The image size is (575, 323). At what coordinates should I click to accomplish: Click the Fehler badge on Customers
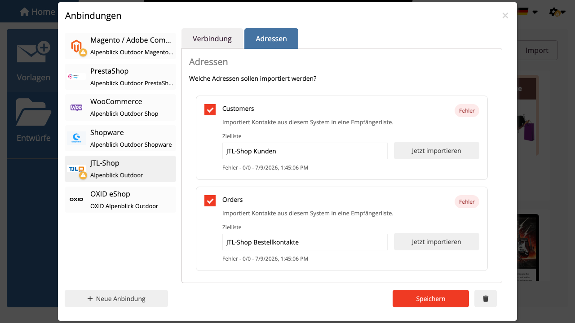pos(467,111)
